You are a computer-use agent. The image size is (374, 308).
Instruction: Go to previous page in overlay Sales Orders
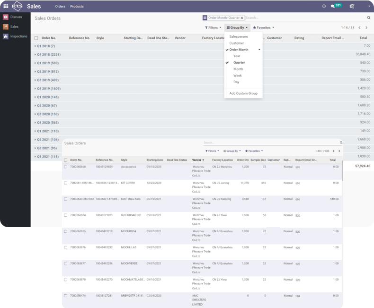(x=333, y=151)
